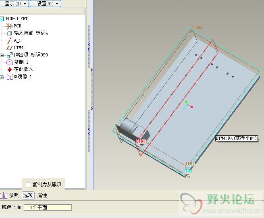Click the 输入特征 import feature icon

9,33
